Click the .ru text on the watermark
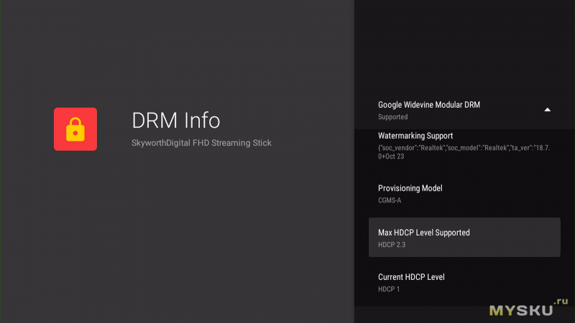This screenshot has height=323, width=575. tap(561, 303)
